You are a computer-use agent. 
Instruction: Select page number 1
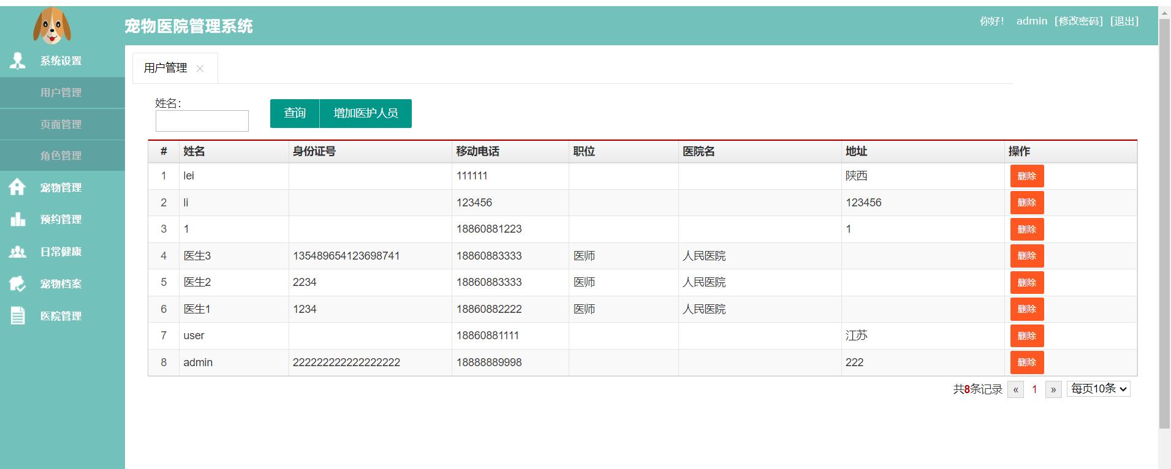(1034, 389)
